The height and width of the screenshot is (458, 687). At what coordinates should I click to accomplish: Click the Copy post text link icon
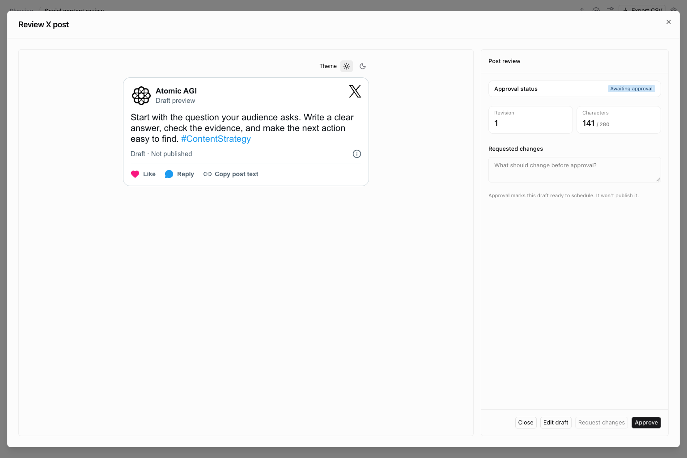coord(208,174)
